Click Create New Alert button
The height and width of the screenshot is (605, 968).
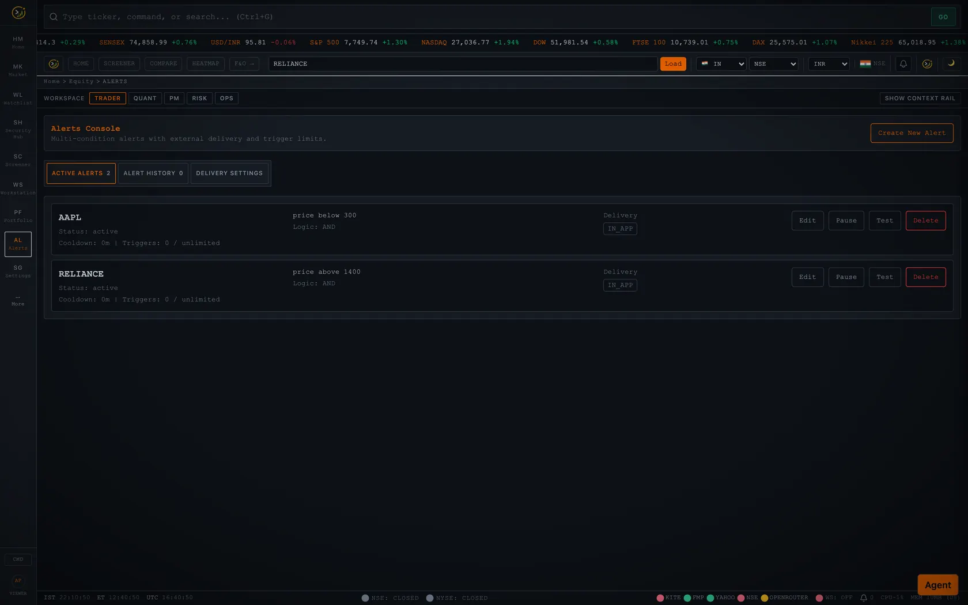[x=912, y=133]
